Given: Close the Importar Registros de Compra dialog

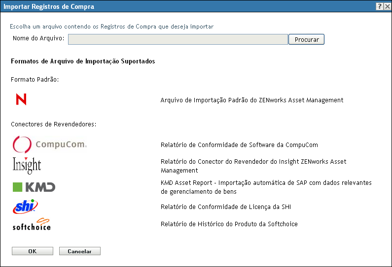Looking at the screenshot, I should (x=387, y=6).
